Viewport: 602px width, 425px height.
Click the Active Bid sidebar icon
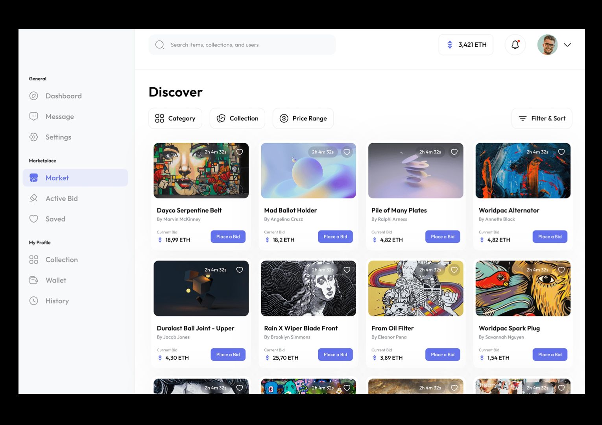click(34, 198)
